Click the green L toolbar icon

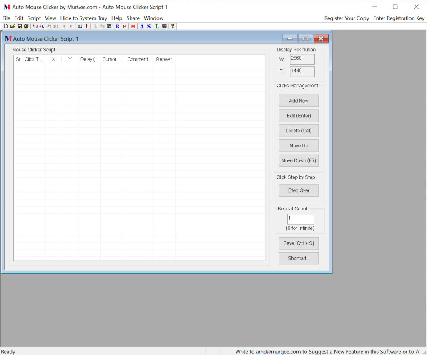[157, 26]
